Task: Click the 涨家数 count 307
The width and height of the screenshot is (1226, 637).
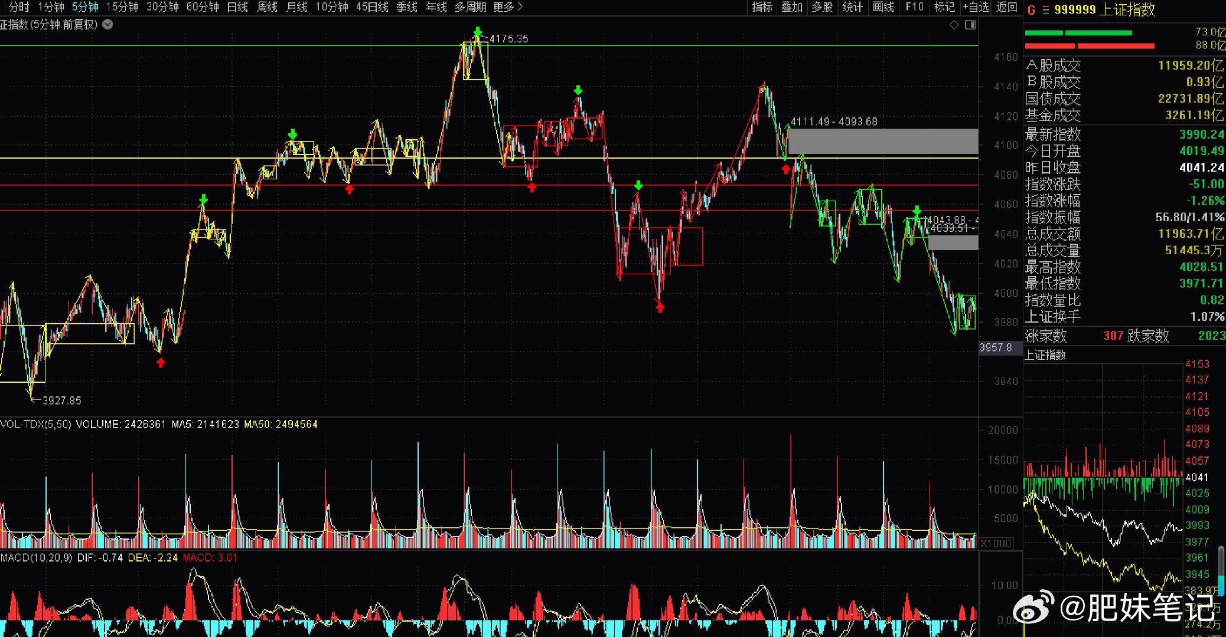Action: 1113,336
